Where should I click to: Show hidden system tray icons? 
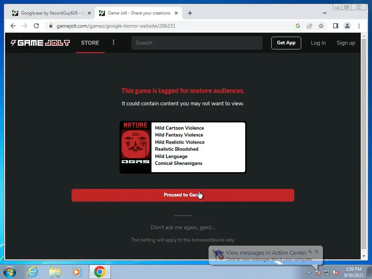pos(309,272)
